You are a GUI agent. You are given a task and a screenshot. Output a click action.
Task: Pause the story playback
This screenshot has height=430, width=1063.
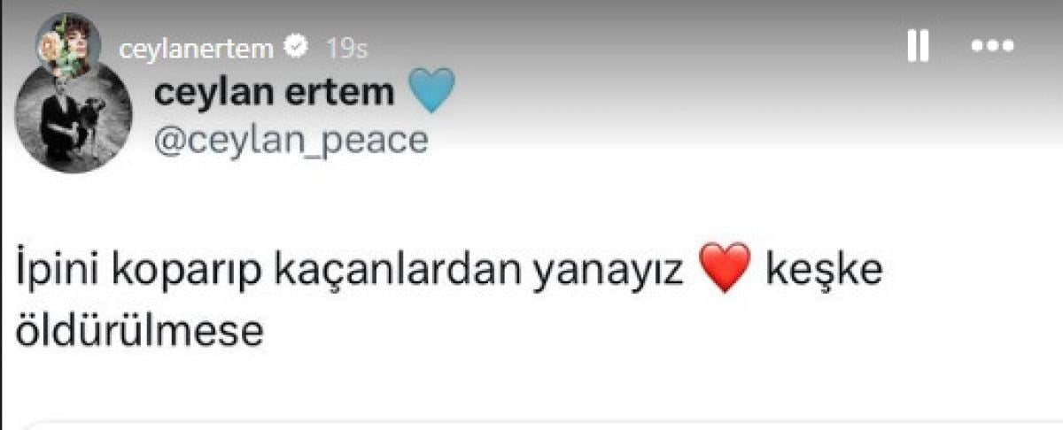click(x=918, y=46)
